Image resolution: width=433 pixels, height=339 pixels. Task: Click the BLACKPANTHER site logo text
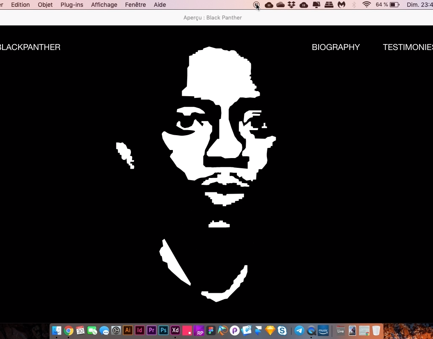pos(30,47)
